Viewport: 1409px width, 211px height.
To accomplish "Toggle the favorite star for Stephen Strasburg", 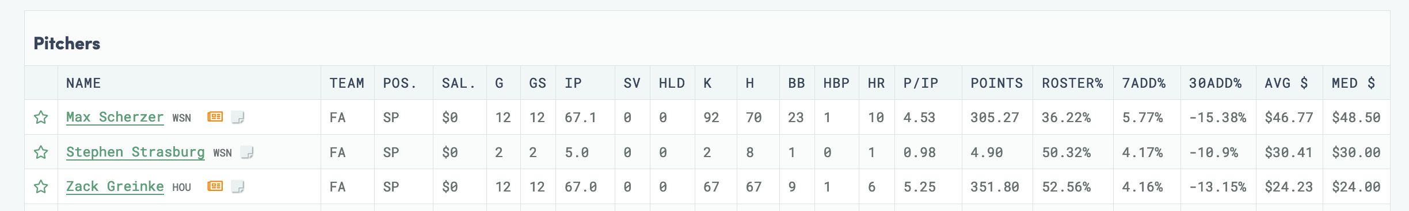I will pos(41,152).
